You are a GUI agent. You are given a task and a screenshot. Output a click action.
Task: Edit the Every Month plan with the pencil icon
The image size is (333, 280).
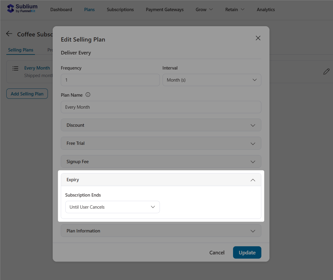click(326, 71)
